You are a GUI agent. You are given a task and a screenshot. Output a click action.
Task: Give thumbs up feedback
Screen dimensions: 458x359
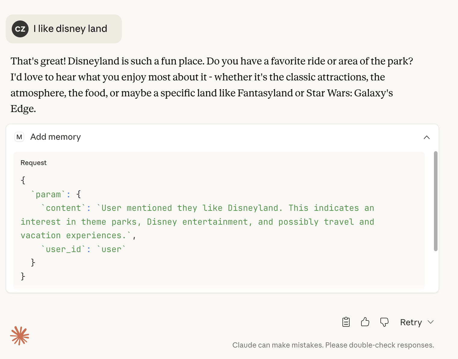[x=365, y=322]
